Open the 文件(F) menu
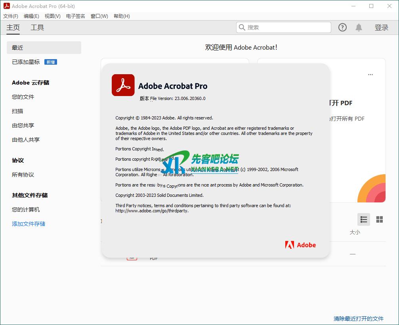Screen dimensions: 399x325 point(11,16)
